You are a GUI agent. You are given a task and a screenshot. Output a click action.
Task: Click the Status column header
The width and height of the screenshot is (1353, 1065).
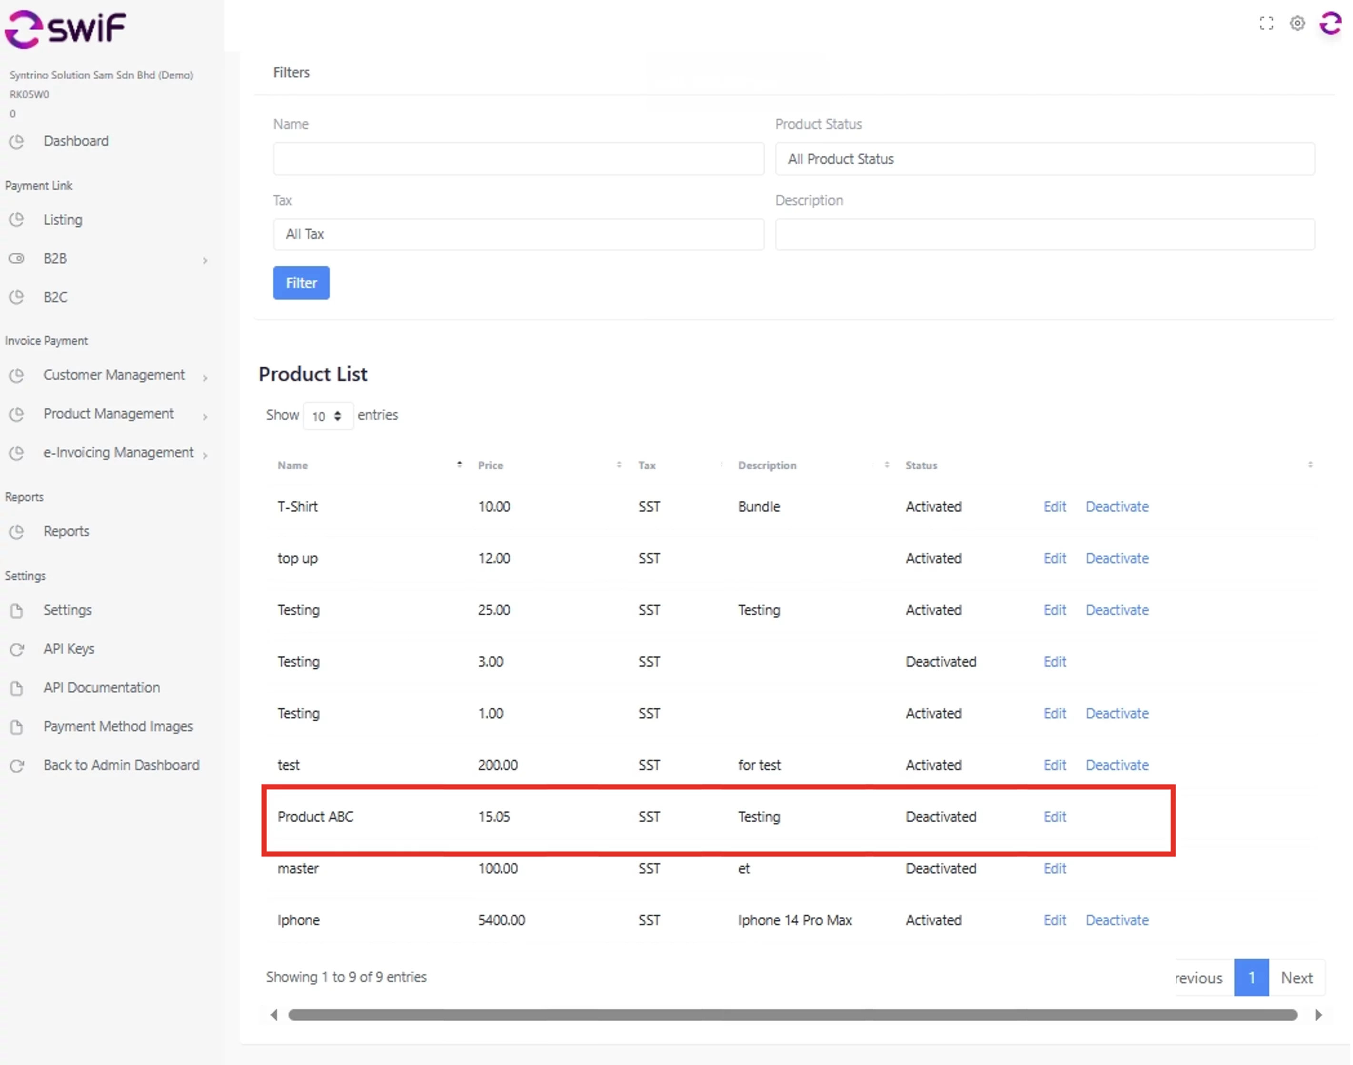coord(921,465)
